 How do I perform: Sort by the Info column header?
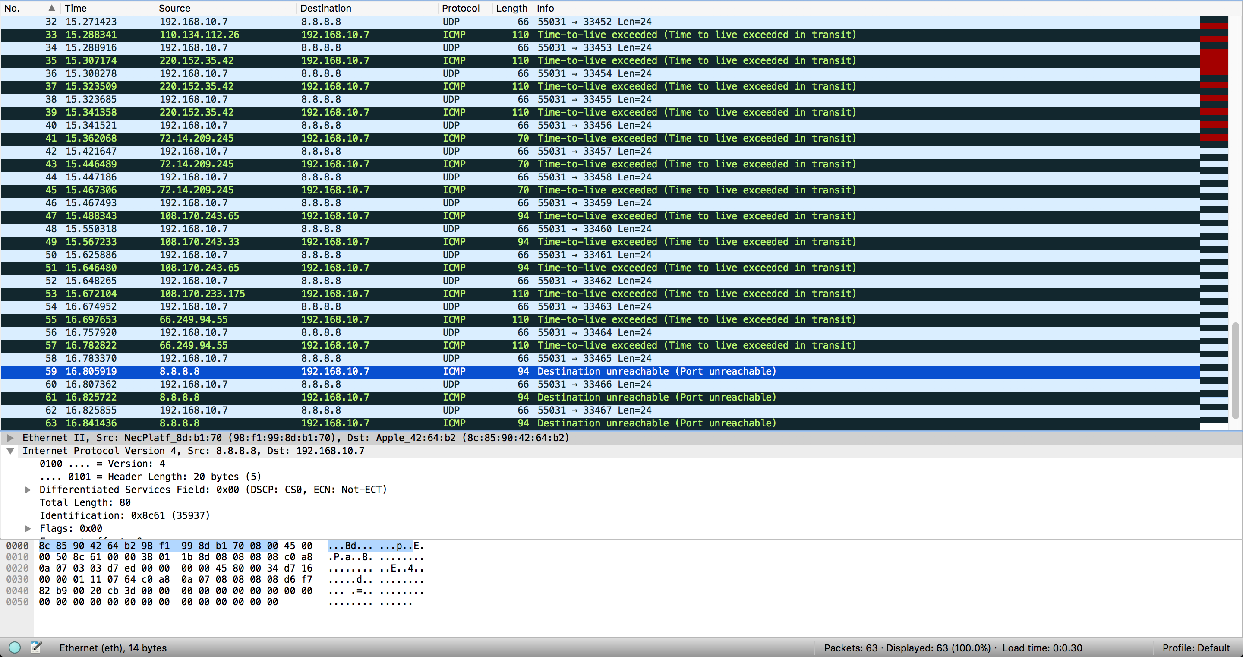click(866, 8)
